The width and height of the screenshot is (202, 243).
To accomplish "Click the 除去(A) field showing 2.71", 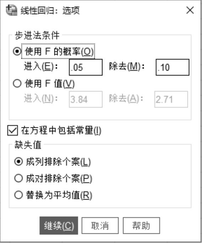I will (171, 99).
